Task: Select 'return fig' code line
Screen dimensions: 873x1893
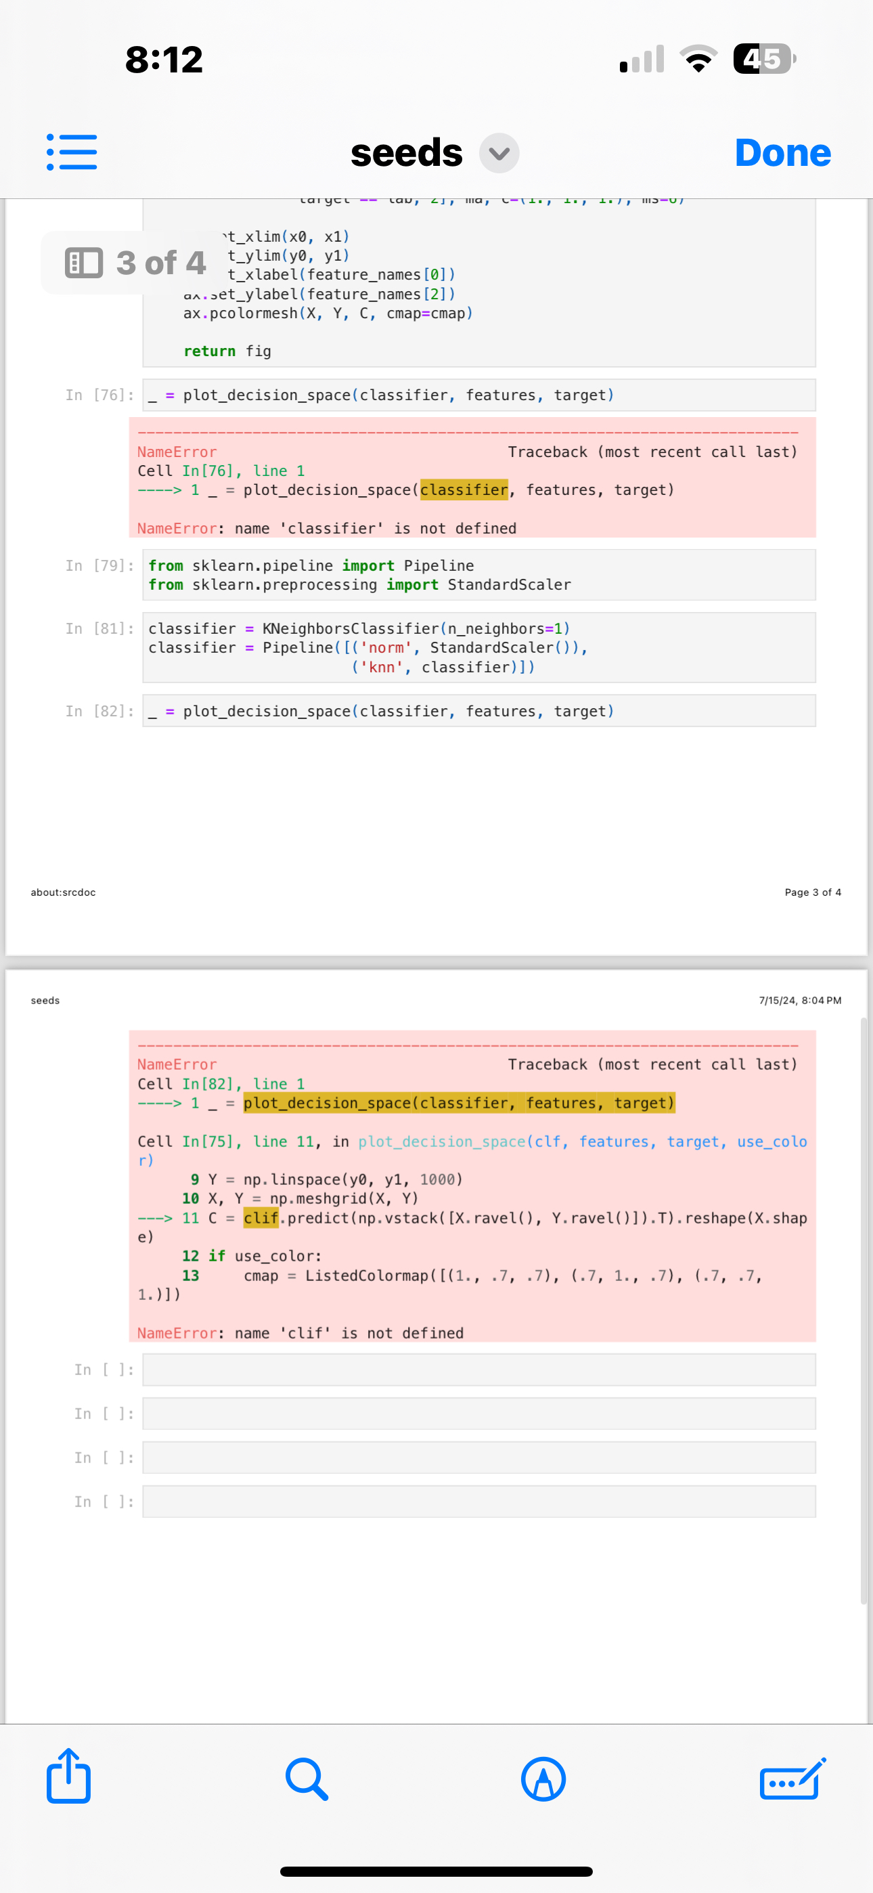Action: tap(227, 351)
